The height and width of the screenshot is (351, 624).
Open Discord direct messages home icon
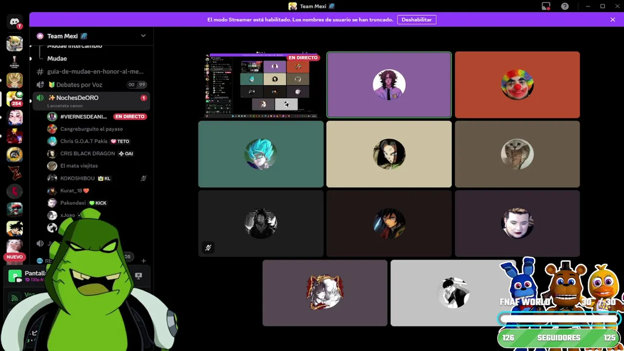(14, 22)
